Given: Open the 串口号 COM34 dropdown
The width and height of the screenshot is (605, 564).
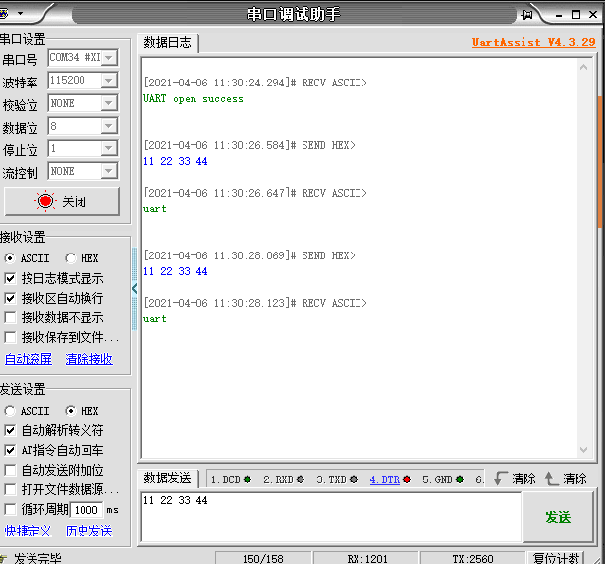Looking at the screenshot, I should [109, 58].
